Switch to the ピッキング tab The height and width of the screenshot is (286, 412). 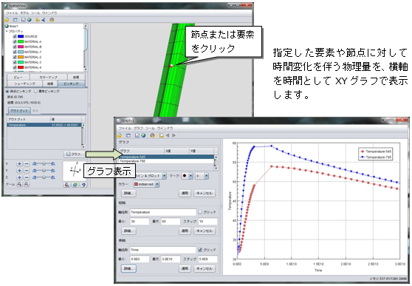[x=71, y=84]
